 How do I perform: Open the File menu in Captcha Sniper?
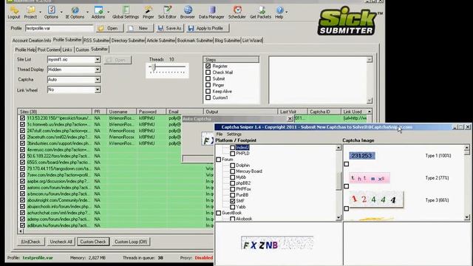pyautogui.click(x=220, y=134)
